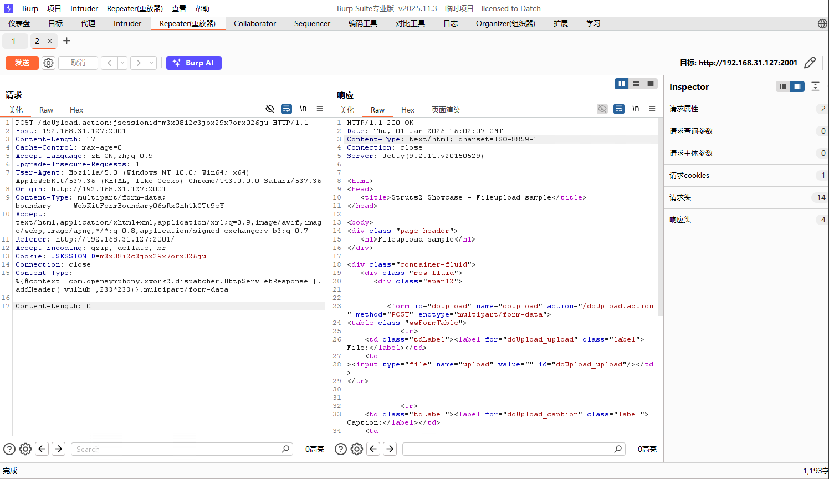This screenshot has width=829, height=479.
Task: Focus the response search input field
Action: 514,449
